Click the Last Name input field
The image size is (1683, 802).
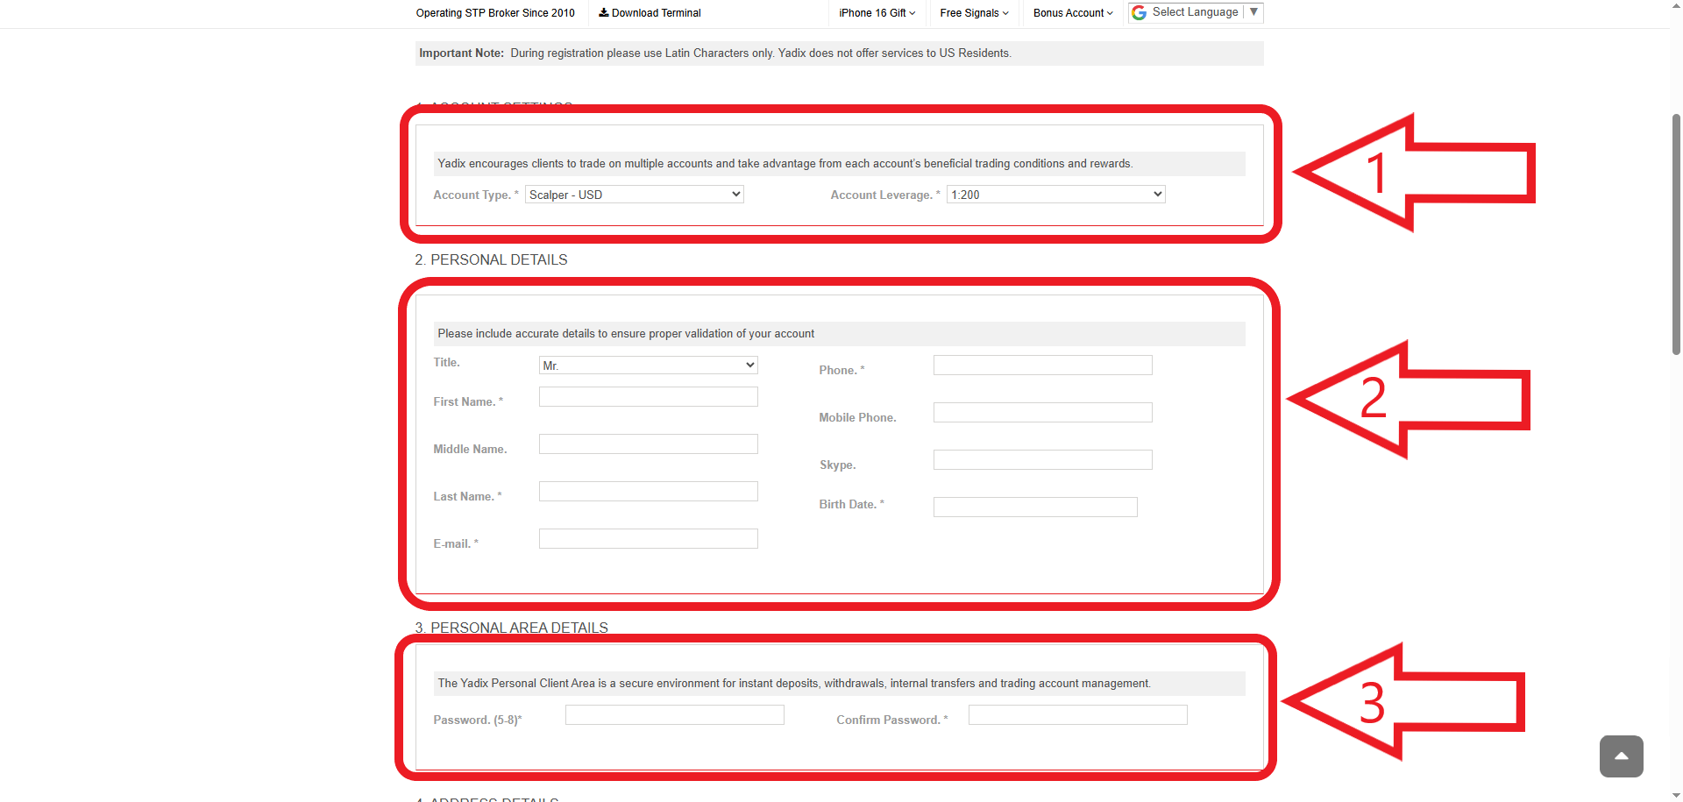[648, 492]
